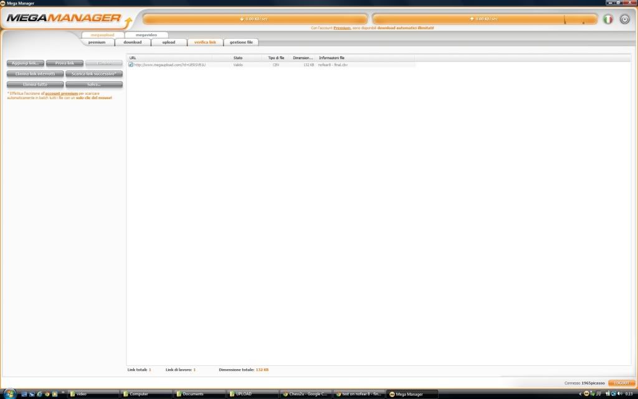
Task: Click the 'Valido' status cell
Action: [238, 65]
